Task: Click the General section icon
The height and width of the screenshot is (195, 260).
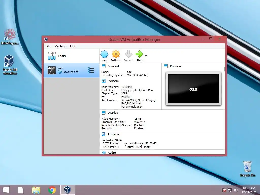Action: click(x=104, y=66)
